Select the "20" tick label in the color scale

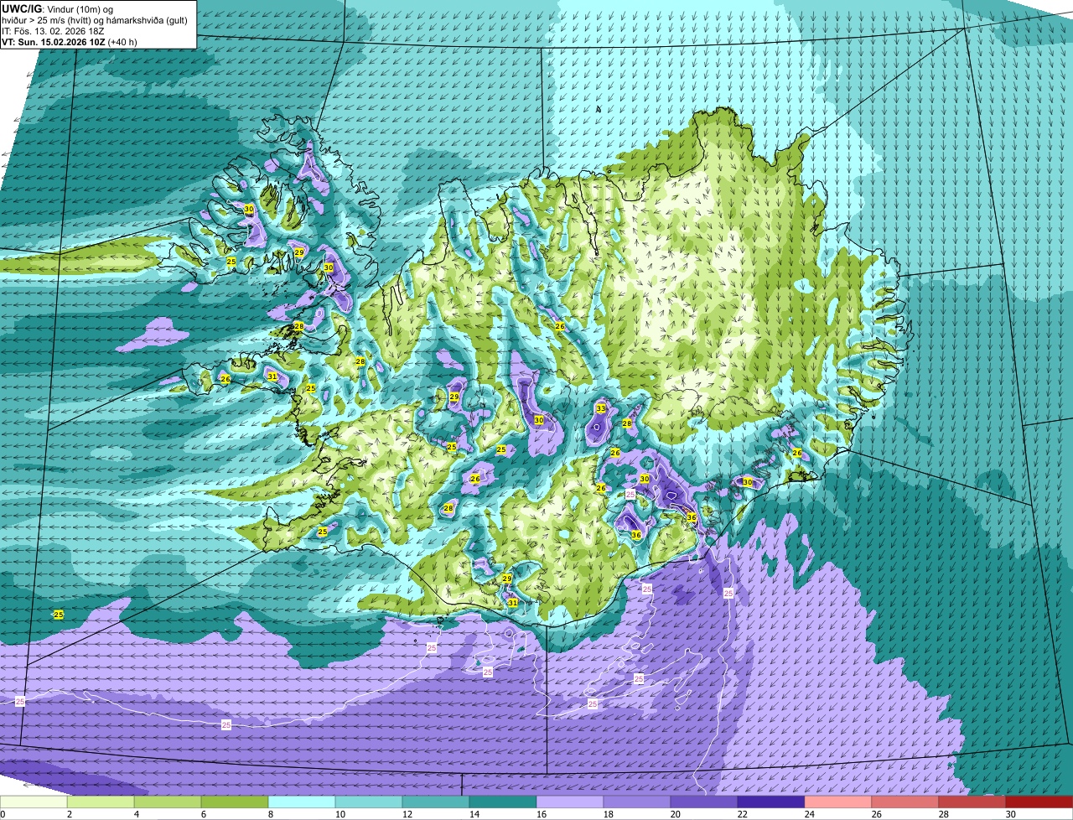point(674,814)
